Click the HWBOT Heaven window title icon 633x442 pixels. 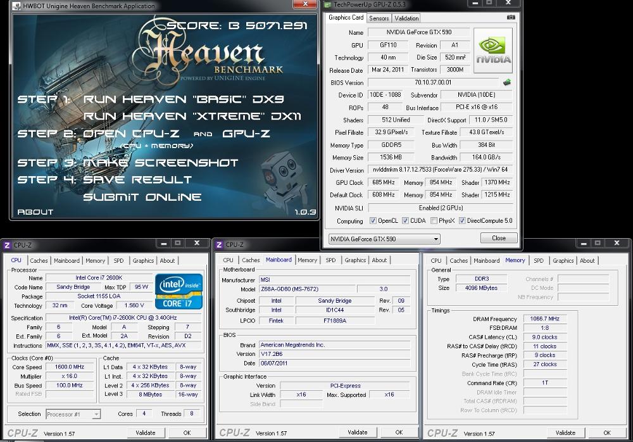16,6
